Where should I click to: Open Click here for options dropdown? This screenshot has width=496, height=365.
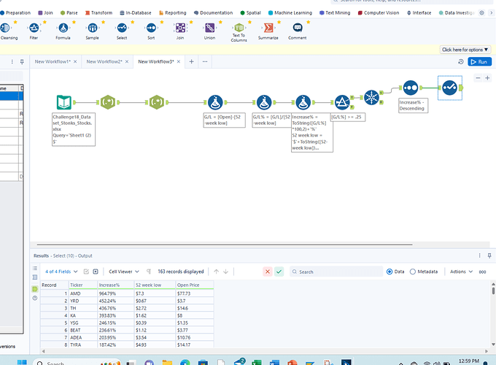(x=465, y=50)
